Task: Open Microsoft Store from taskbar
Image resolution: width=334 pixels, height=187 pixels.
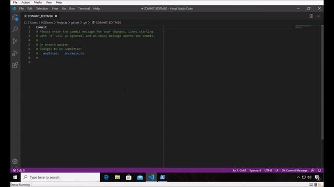Action: (x=129, y=177)
